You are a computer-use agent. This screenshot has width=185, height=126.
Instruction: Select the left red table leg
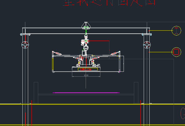(x=36, y=93)
